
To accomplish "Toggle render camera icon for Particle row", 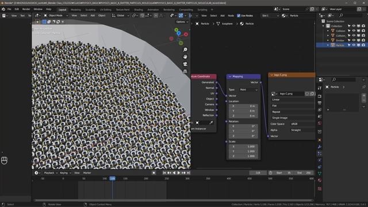I will 363,45.
